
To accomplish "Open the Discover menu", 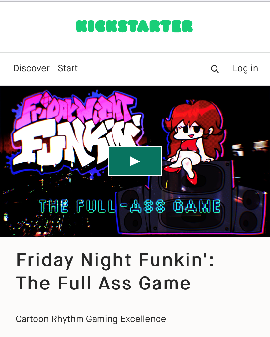I will tap(31, 68).
